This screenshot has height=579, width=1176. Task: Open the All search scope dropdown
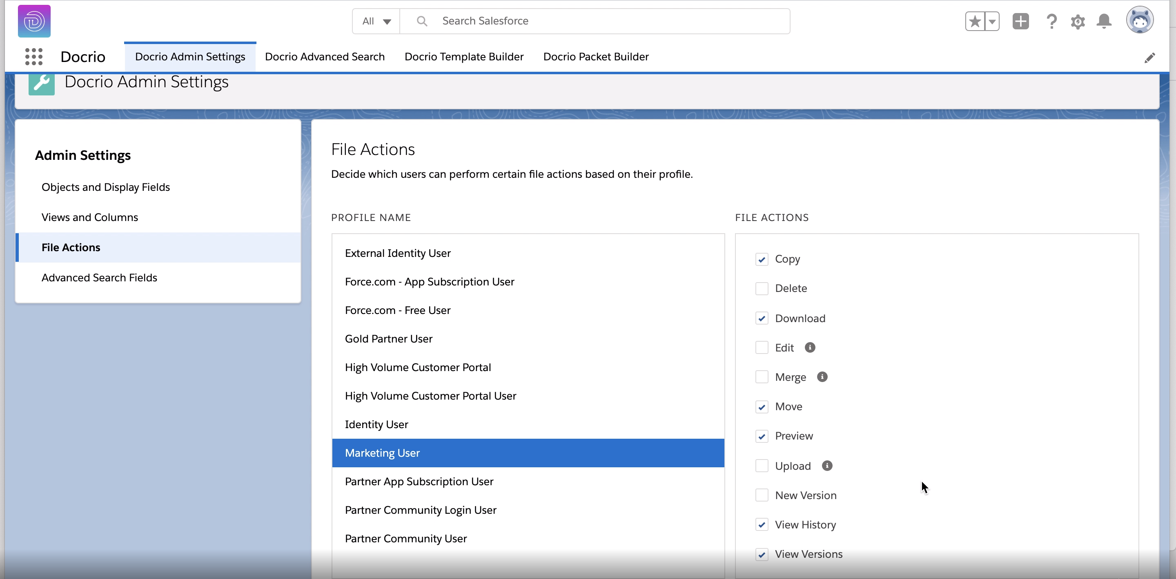click(375, 20)
